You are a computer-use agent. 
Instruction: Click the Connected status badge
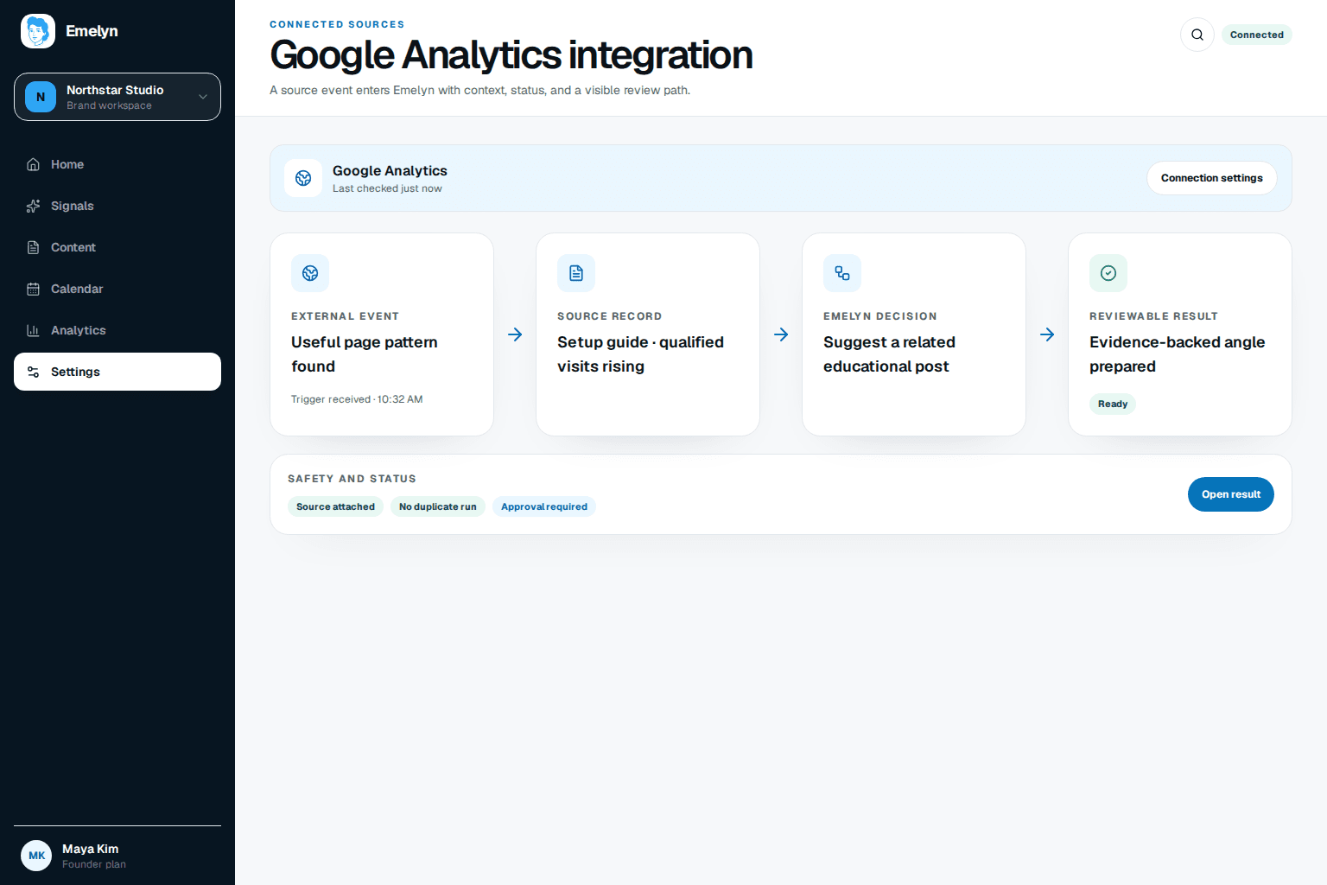pos(1257,35)
